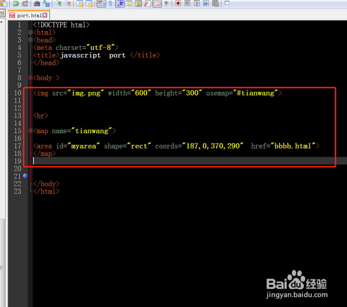Open the Replace dialog icon

point(46,3)
